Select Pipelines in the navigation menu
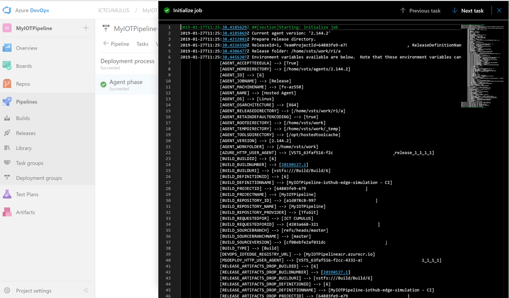Image resolution: width=509 pixels, height=298 pixels. coord(26,101)
